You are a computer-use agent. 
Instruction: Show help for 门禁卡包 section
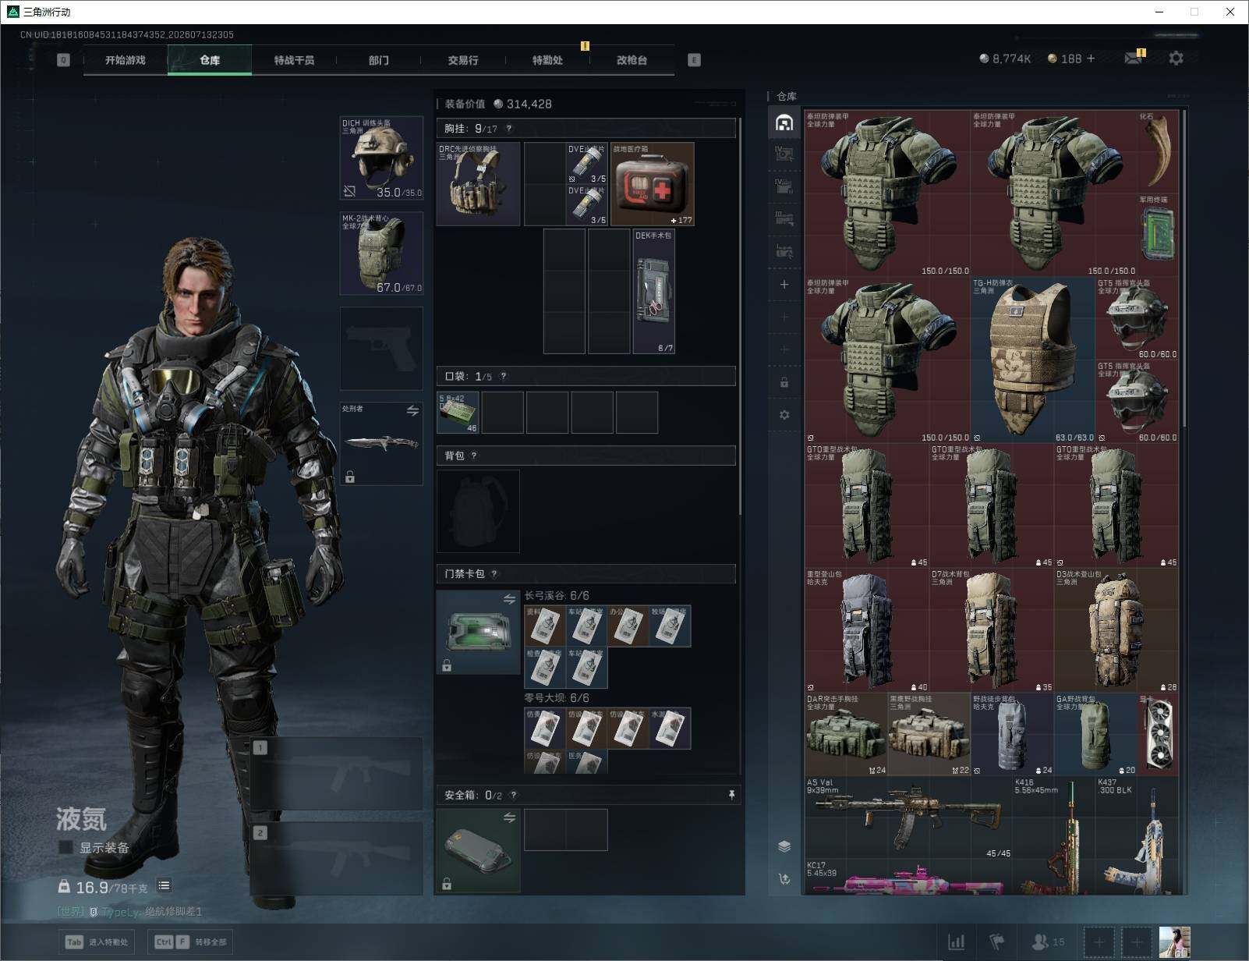(494, 574)
